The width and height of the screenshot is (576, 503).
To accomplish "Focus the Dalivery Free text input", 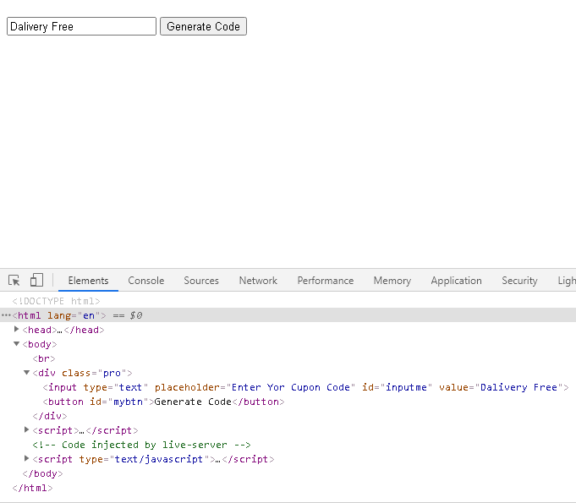I will pos(81,26).
